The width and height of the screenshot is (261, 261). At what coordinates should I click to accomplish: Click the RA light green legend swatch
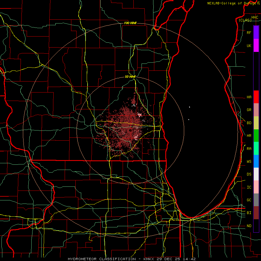tap(256, 148)
